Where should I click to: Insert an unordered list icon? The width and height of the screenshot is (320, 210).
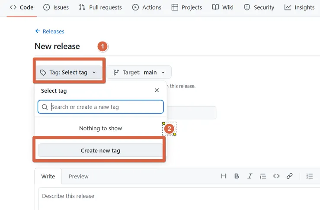(x=309, y=176)
